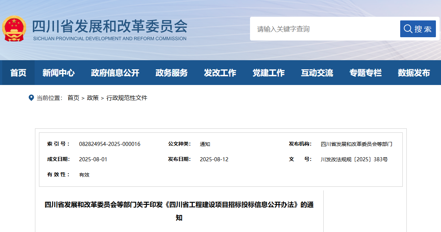Open the 互动交流 menu
The image size is (441, 232).
[317, 73]
